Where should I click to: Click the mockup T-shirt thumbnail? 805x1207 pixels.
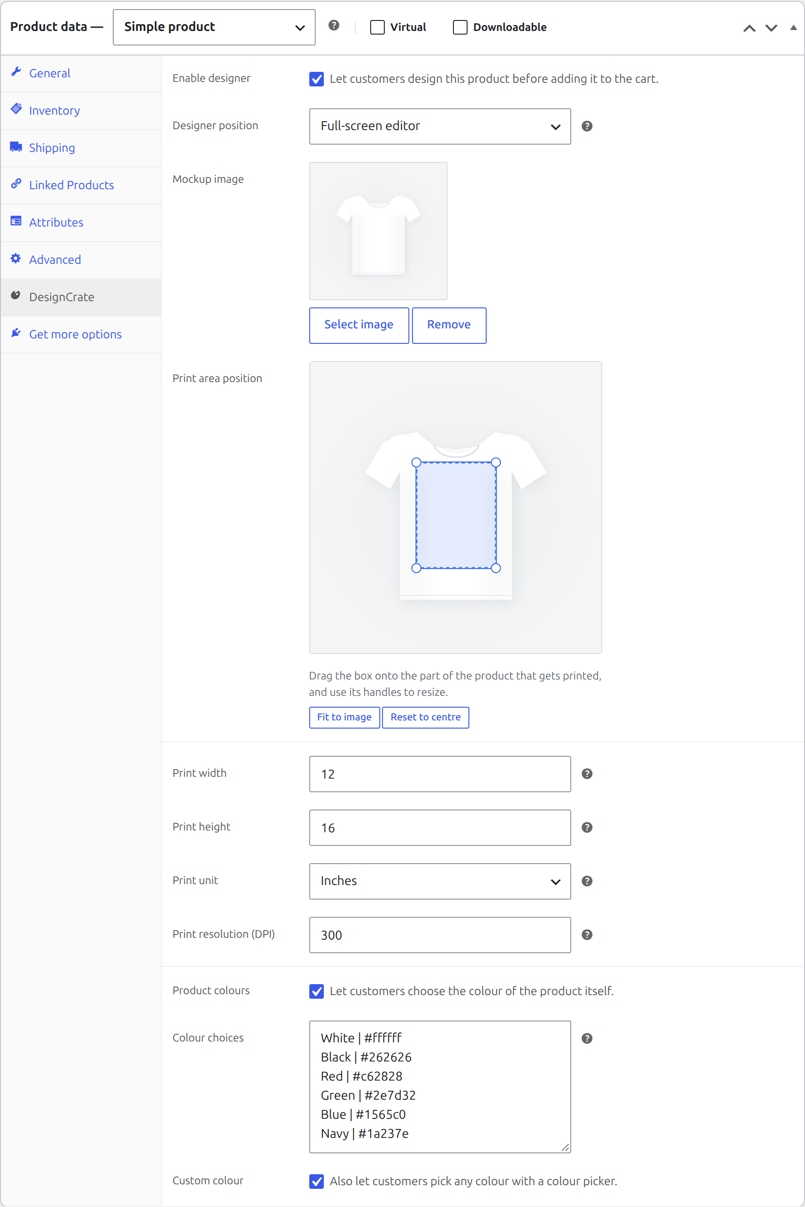[x=378, y=231]
